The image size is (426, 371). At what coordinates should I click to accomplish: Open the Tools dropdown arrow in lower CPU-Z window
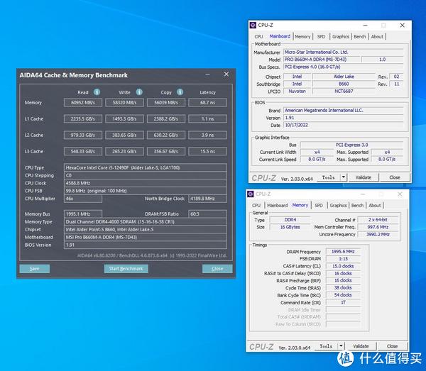(342, 346)
